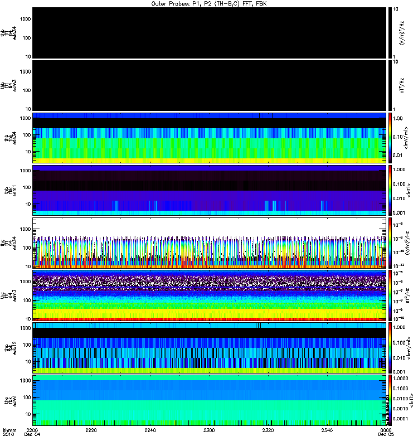The width and height of the screenshot is (418, 446).
Task: Click the "hhmm 2010" time axis label
Action: tap(9, 433)
